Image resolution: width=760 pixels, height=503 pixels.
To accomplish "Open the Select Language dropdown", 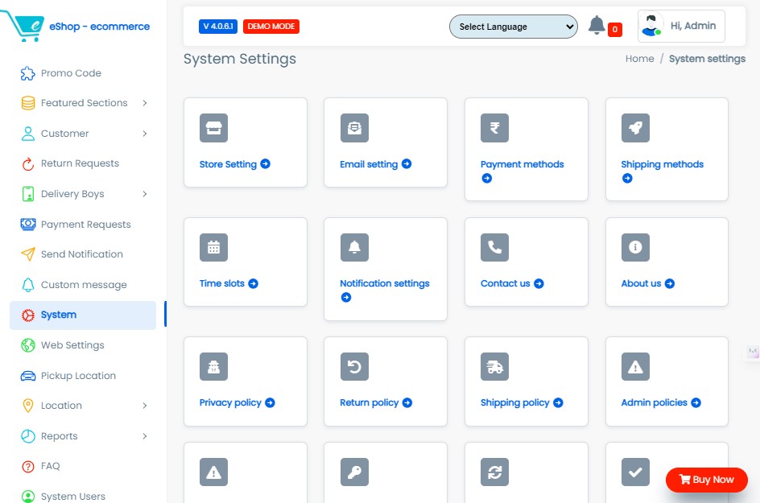I will point(513,27).
